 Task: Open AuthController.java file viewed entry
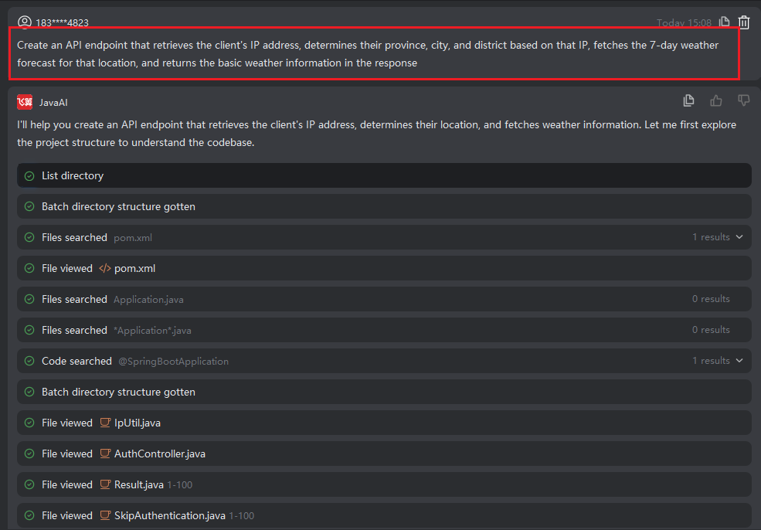159,454
